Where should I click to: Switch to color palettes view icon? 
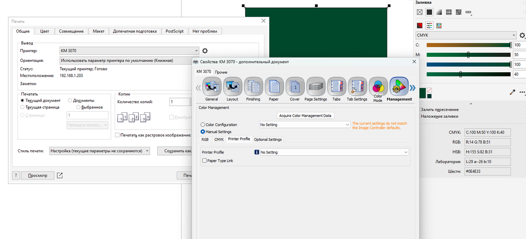point(439,26)
